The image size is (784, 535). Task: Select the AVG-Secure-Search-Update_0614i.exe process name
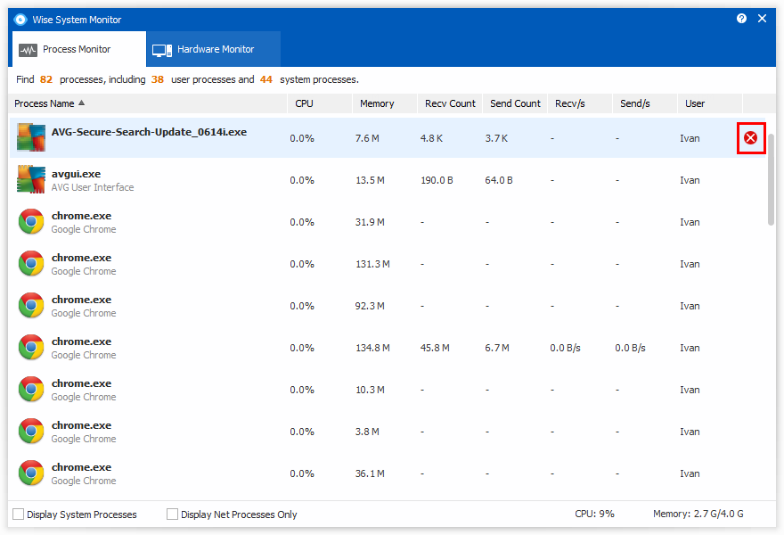pos(149,132)
